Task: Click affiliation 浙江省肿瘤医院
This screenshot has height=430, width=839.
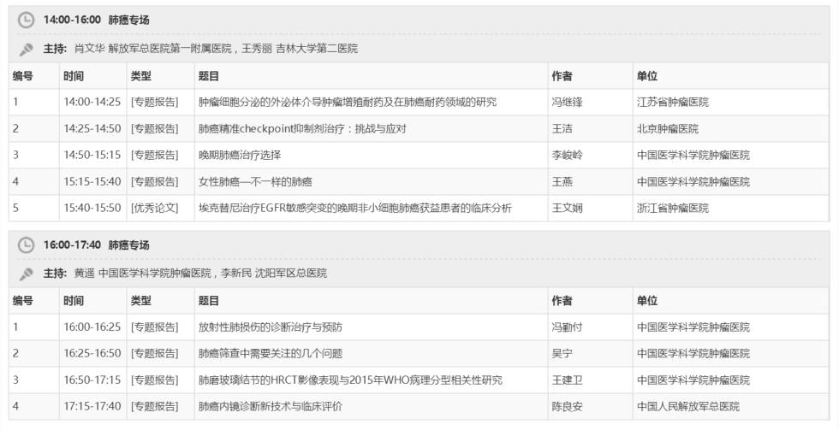Action: (673, 208)
